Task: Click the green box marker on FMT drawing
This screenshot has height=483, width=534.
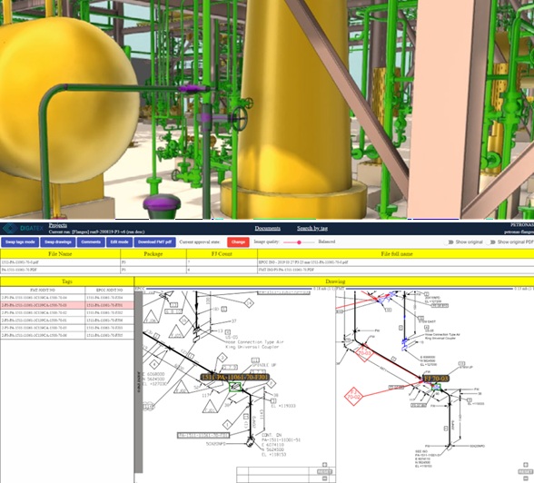Action: tap(436, 387)
